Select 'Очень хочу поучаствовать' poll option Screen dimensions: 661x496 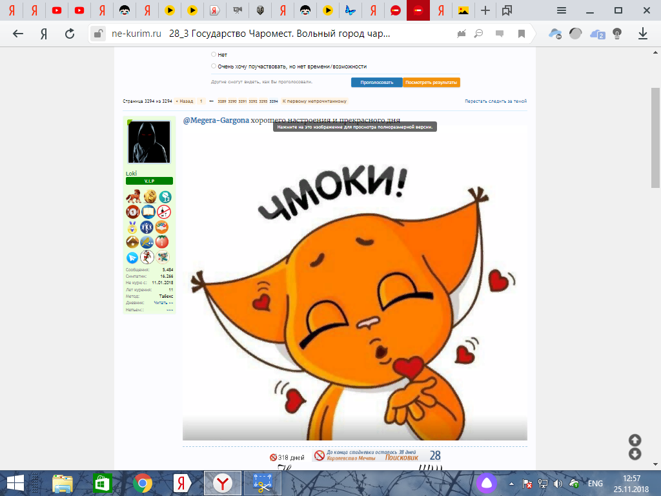[x=214, y=67]
